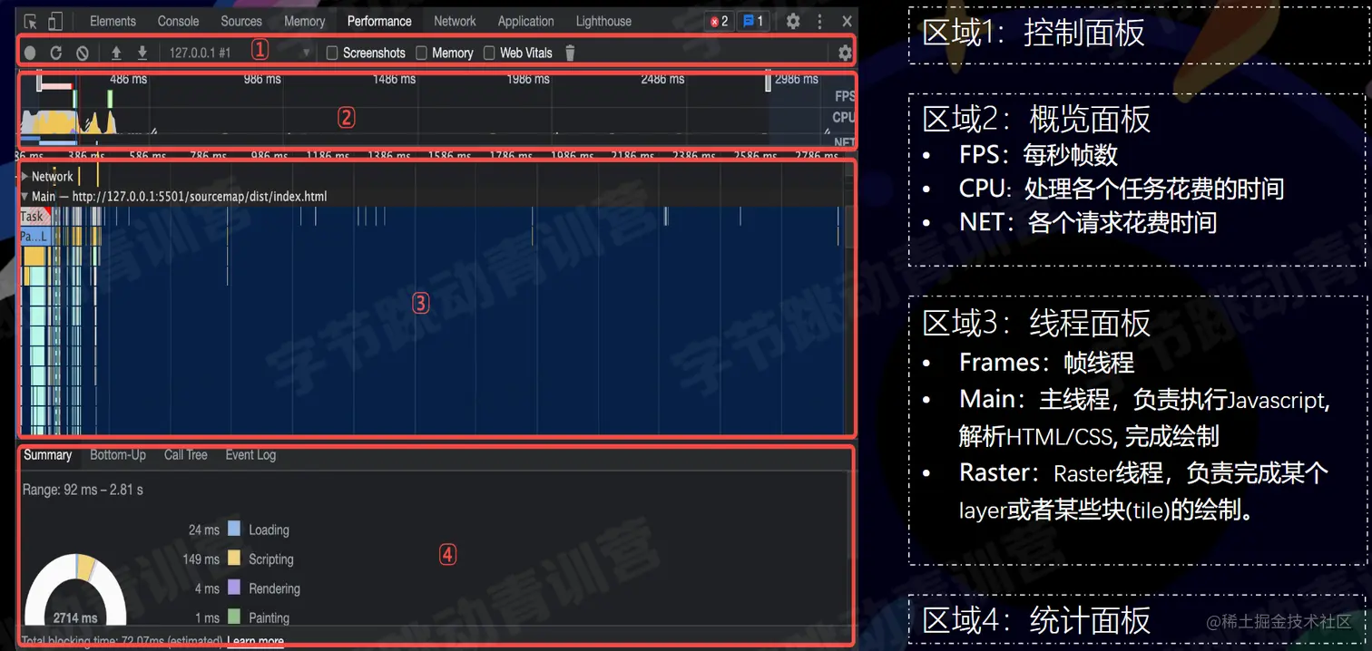Open the 127.0.0.1 #1 recording dropdown
The width and height of the screenshot is (1372, 651).
[x=240, y=53]
